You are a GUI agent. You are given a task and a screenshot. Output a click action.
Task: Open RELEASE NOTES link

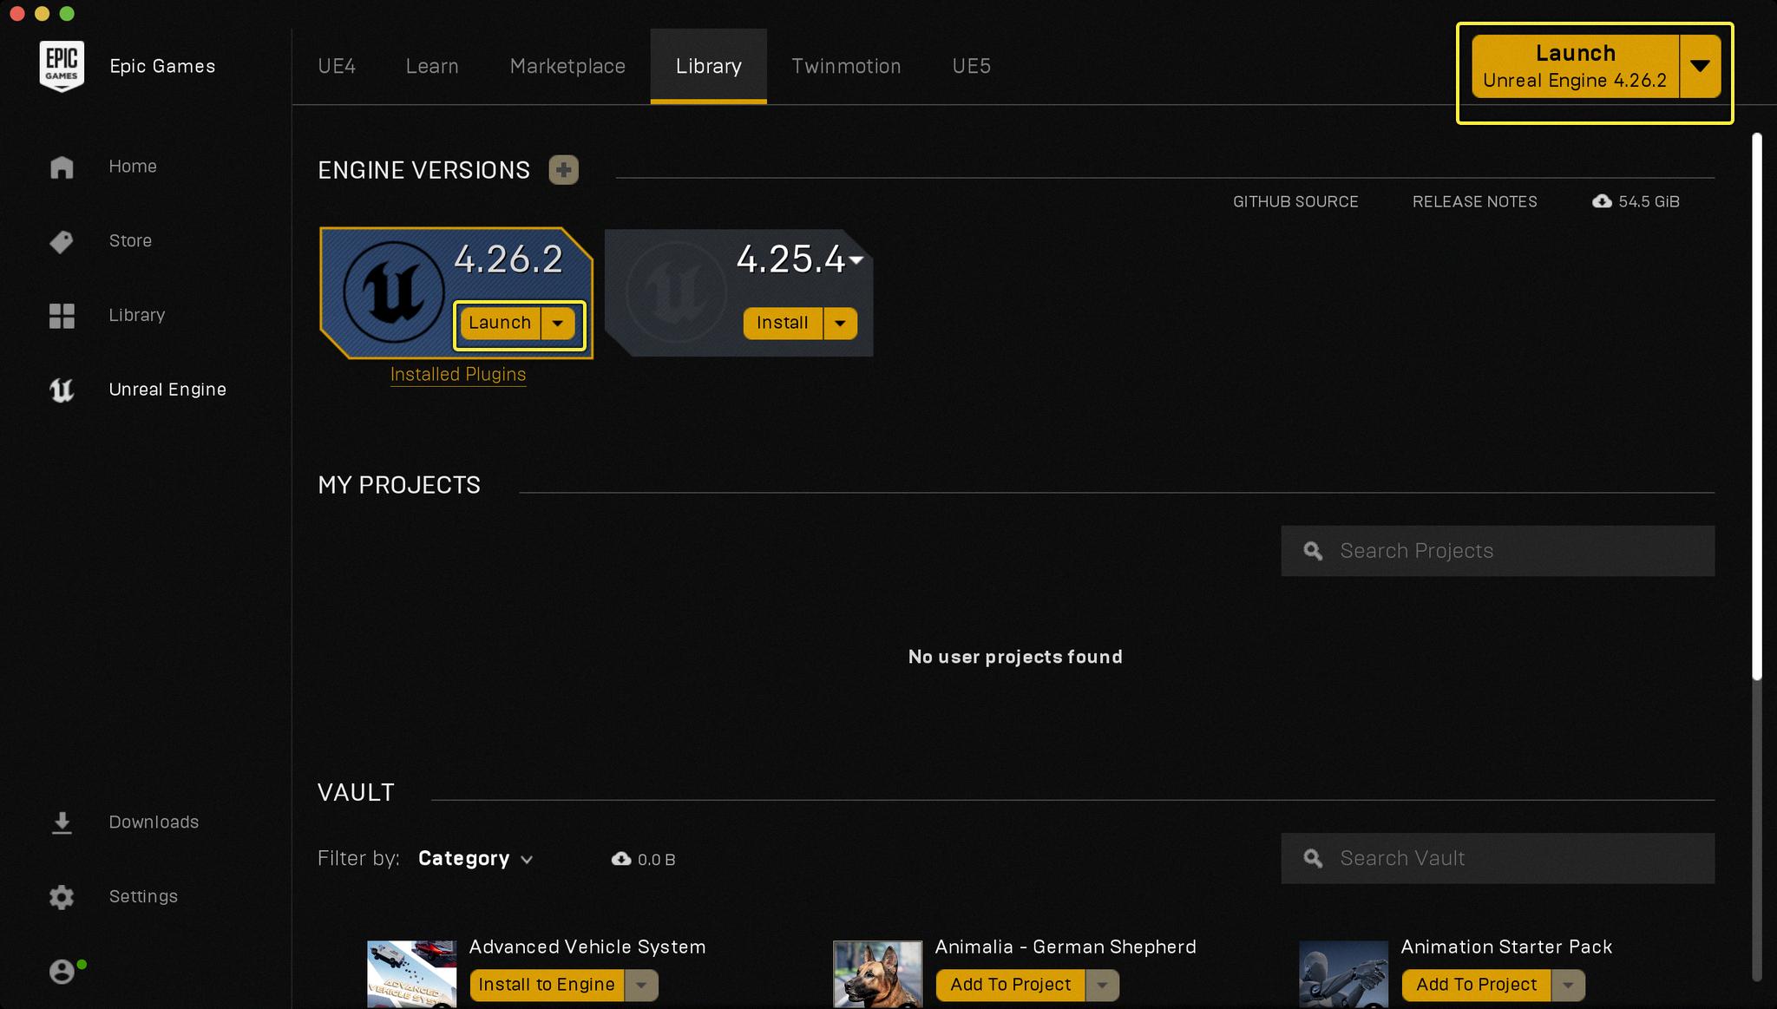[x=1474, y=202]
